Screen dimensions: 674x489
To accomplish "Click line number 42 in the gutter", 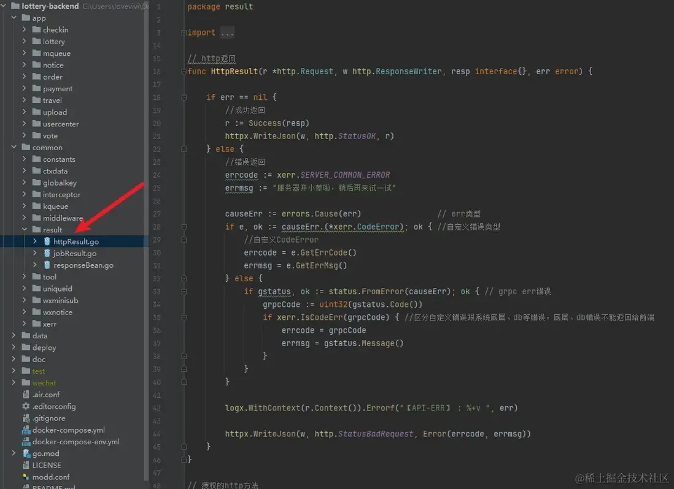I will pyautogui.click(x=157, y=408).
